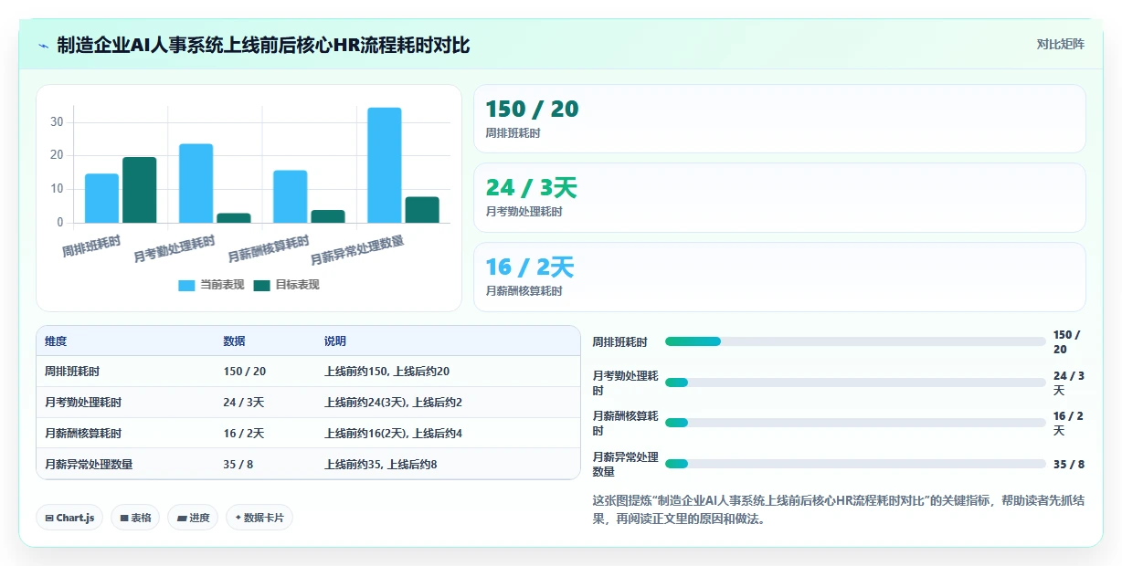This screenshot has height=566, width=1122.
Task: Click the 月薪酬核算耗时 x-axis label in chart
Action: tap(269, 250)
